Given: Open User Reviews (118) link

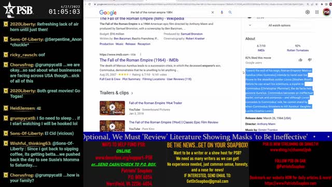Looking at the screenshot, I should (x=179, y=79).
